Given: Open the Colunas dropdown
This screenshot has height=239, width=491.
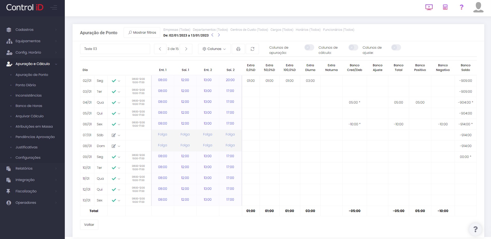Looking at the screenshot, I should click(x=214, y=49).
